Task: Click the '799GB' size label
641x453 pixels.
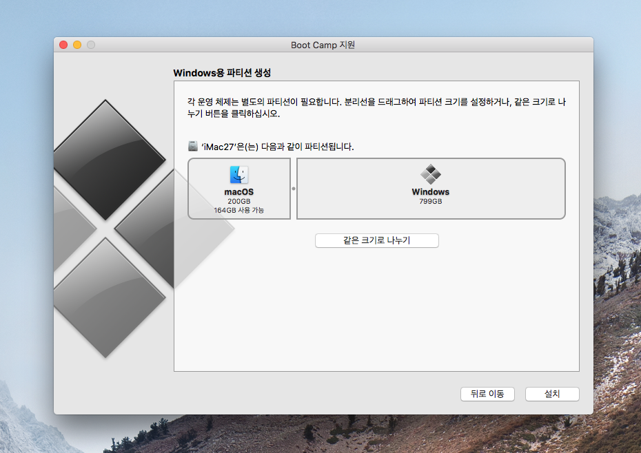Action: 431,202
